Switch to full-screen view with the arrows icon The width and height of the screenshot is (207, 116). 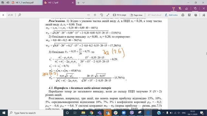point(108,15)
